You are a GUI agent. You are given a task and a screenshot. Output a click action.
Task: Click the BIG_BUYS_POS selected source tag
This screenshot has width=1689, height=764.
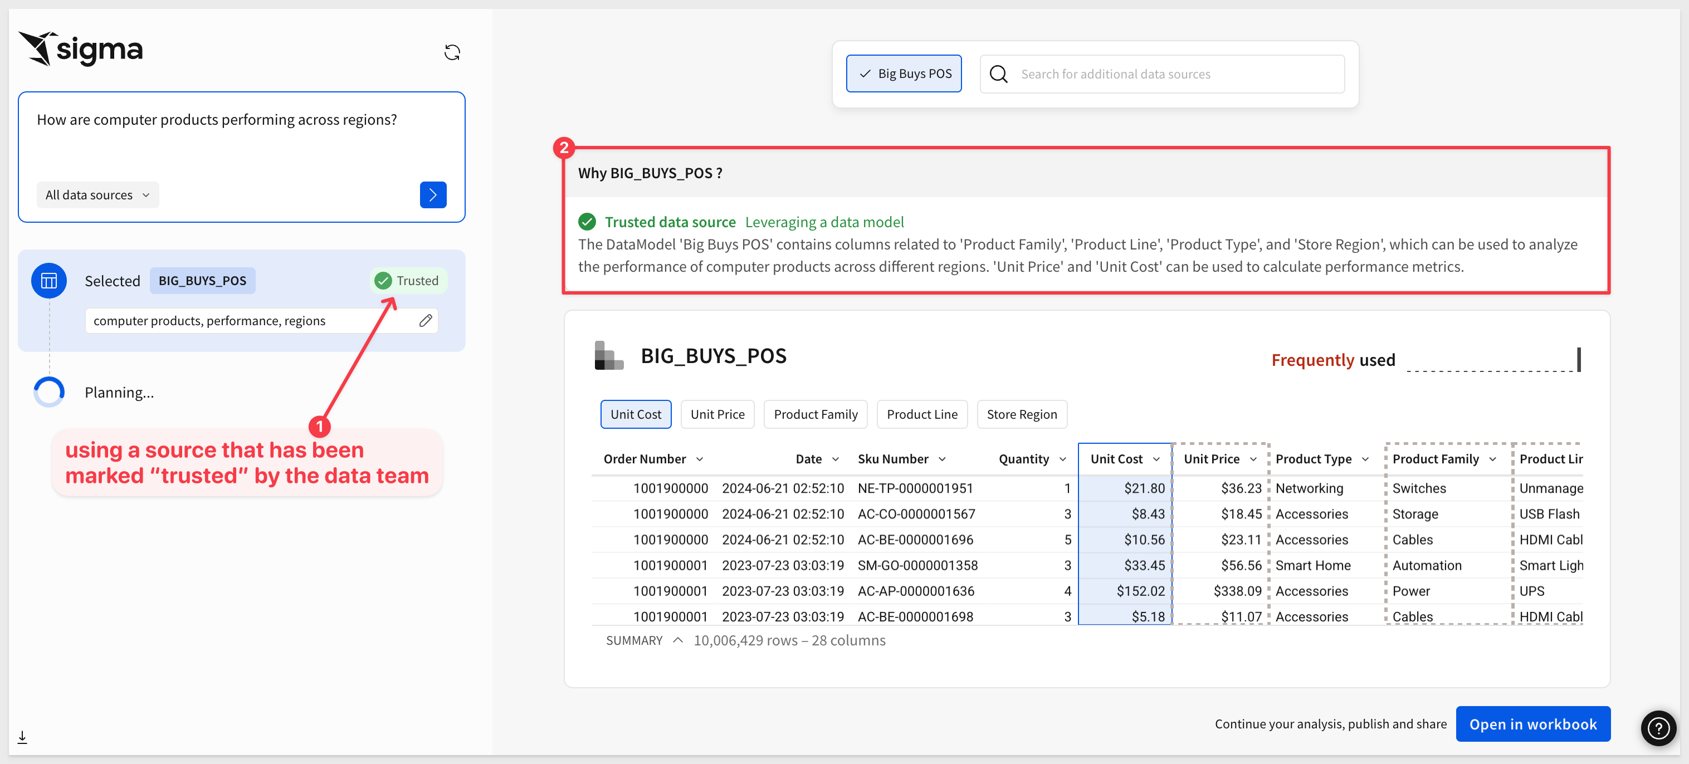[203, 281]
